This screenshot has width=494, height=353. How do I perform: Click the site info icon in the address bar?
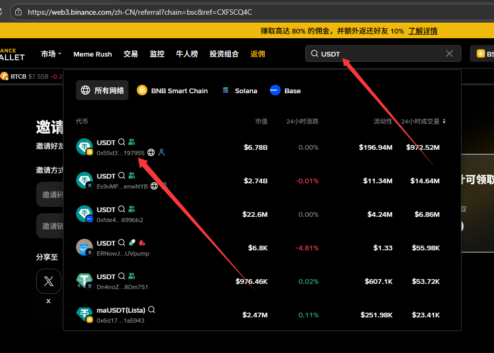tap(18, 12)
